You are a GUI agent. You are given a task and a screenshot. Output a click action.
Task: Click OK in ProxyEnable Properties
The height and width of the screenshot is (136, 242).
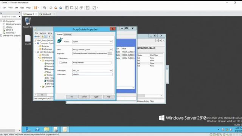coord(71,97)
